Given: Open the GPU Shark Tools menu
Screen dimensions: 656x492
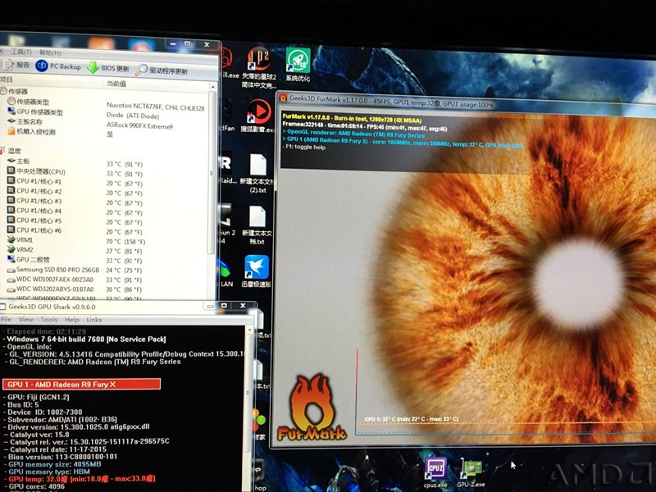Looking at the screenshot, I should click(x=49, y=320).
